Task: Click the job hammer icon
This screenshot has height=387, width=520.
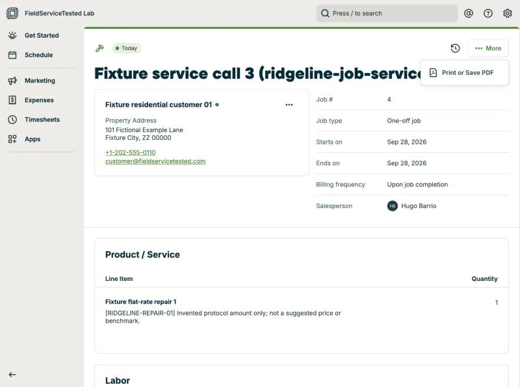Action: point(99,48)
